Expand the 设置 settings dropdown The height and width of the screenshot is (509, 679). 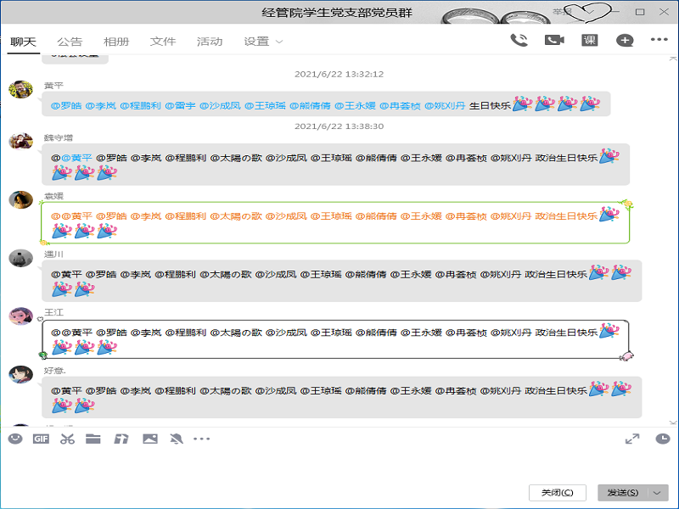(x=263, y=42)
